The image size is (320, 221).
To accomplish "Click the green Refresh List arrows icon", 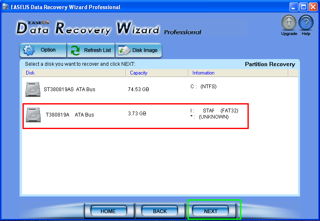I will [x=75, y=50].
